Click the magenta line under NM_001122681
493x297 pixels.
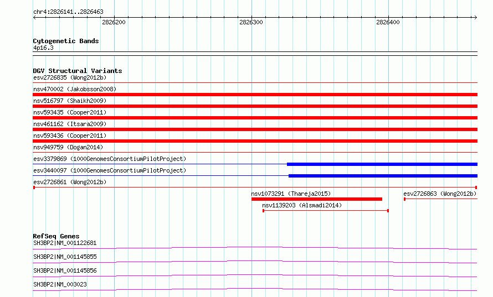click(255, 248)
